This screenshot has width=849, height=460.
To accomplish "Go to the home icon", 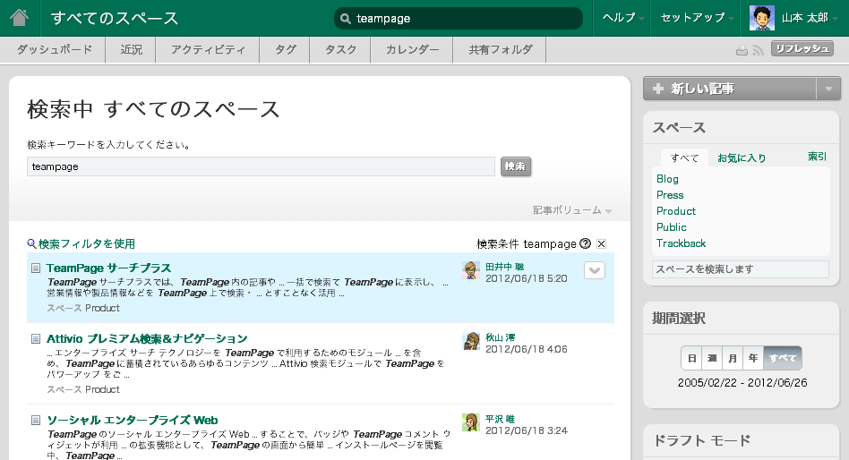I will coord(19,17).
